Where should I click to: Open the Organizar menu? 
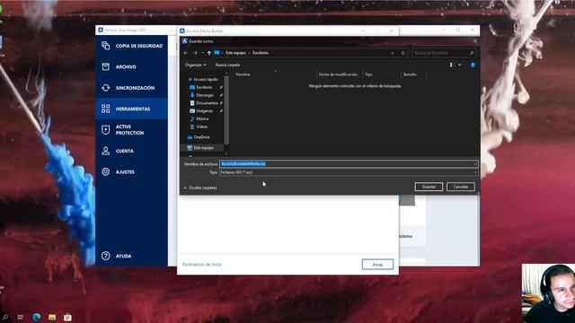click(x=195, y=65)
